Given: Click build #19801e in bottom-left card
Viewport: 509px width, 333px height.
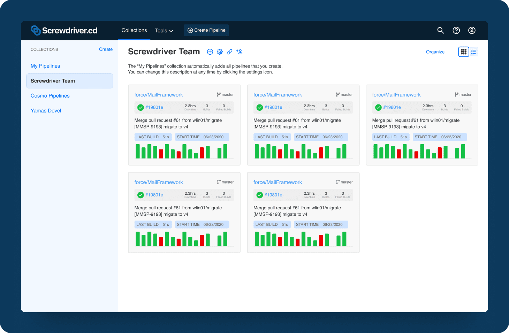Looking at the screenshot, I should pos(154,195).
